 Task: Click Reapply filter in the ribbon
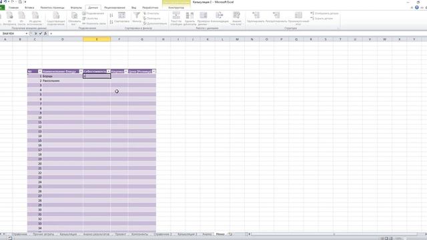(x=152, y=19)
